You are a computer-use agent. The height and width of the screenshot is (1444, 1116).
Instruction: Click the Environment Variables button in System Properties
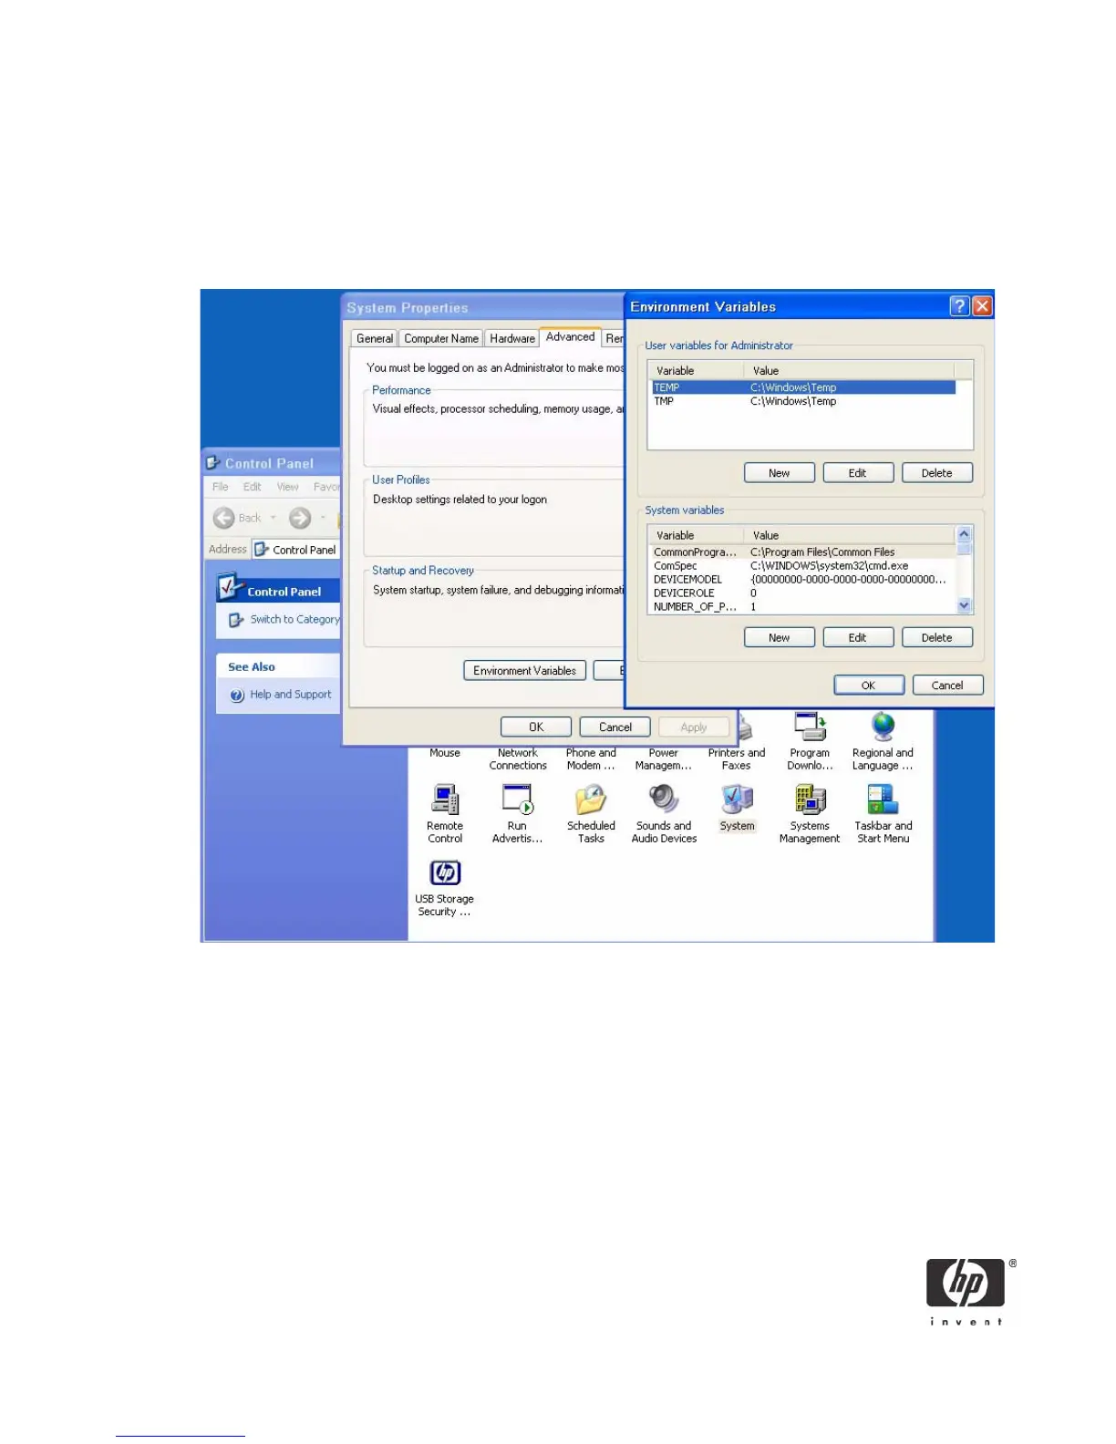pyautogui.click(x=525, y=671)
